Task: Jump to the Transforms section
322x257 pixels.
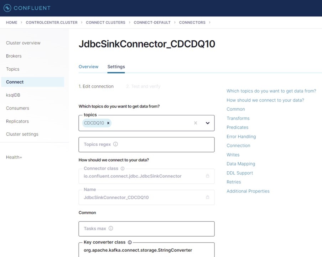Action: tap(238, 118)
